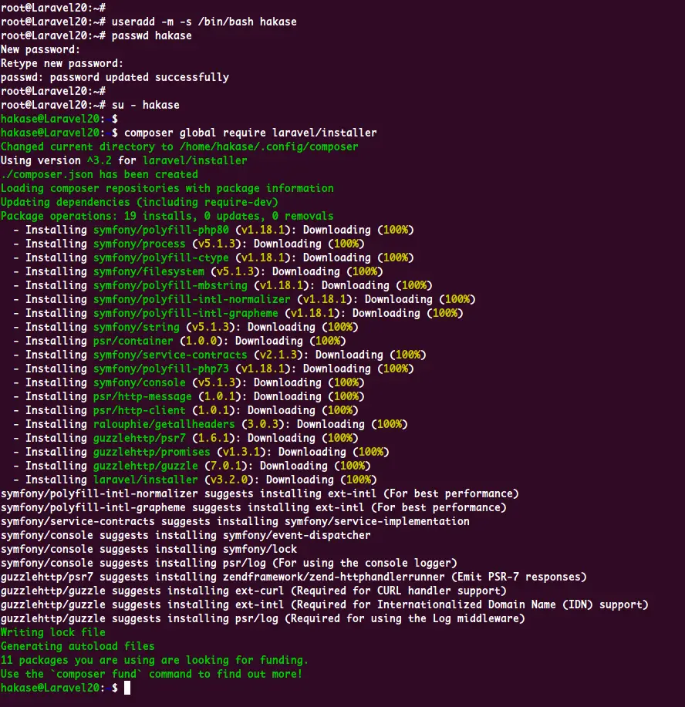Click the 'symfony/event-dispatcher' suggestion
The height and width of the screenshot is (707, 685).
tap(297, 536)
